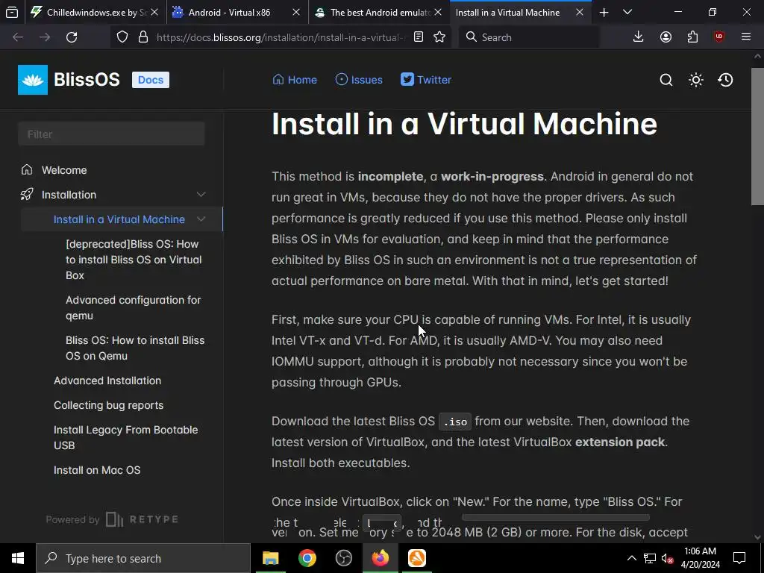Open Install on Mac OS page
Screen dimensions: 764x573
pyautogui.click(x=97, y=470)
